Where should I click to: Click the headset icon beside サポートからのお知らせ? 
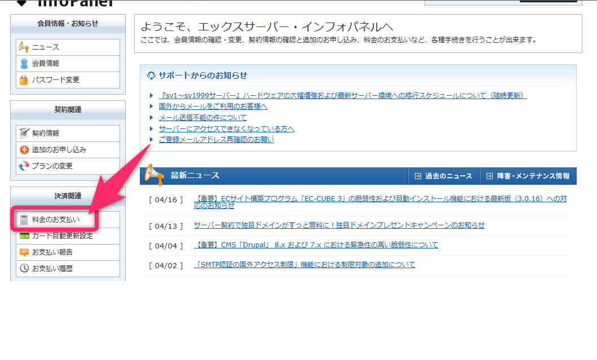coord(151,75)
